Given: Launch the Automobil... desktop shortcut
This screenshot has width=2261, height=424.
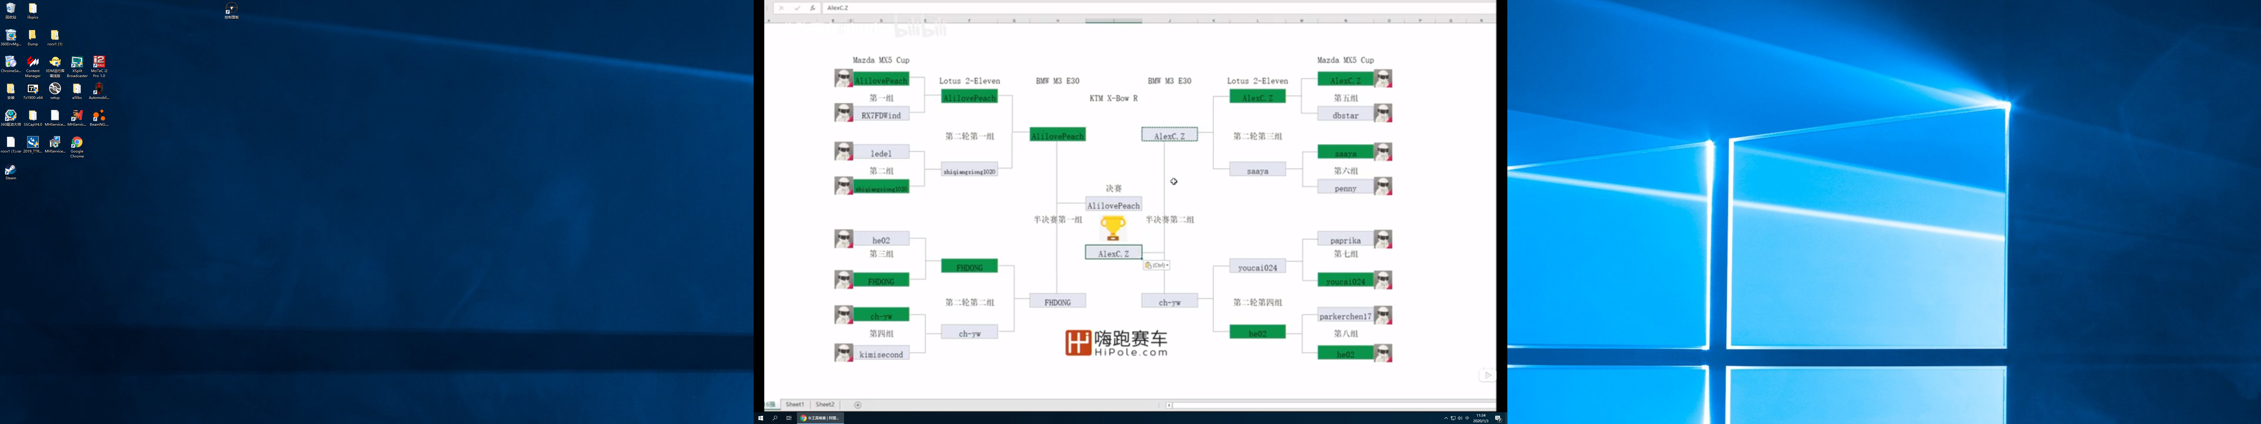Looking at the screenshot, I should (99, 91).
